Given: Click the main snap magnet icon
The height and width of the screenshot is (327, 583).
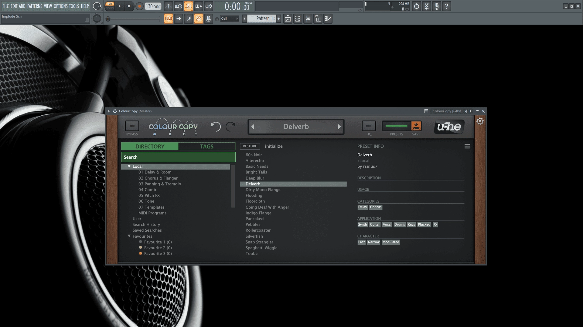Looking at the screenshot, I should point(217,19).
